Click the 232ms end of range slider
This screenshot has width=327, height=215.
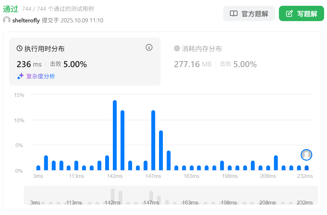tap(305, 203)
